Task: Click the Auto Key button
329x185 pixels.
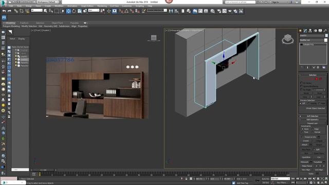Action: [x=265, y=179]
